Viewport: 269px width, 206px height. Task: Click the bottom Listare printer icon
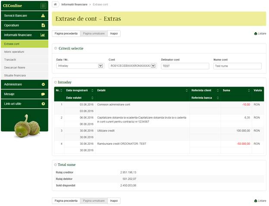256,201
